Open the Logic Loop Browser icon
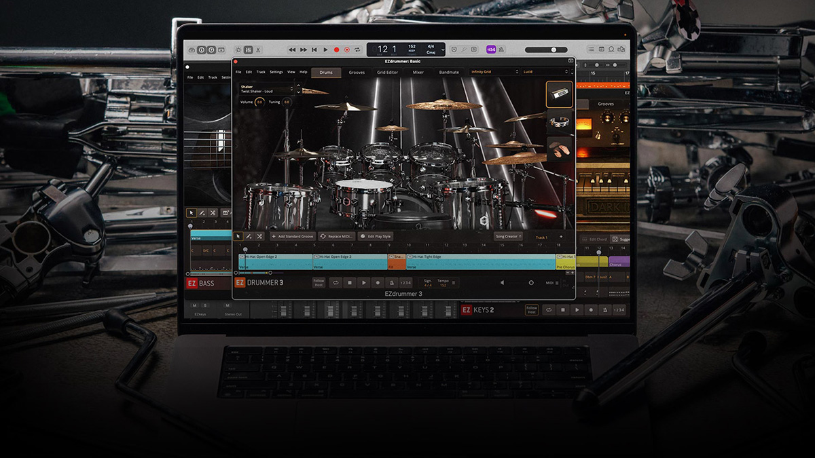 pos(611,50)
